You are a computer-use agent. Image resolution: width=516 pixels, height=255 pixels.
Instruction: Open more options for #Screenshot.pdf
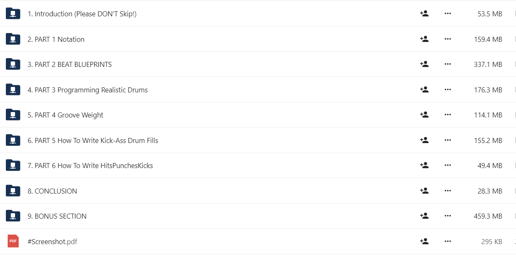[x=448, y=241]
